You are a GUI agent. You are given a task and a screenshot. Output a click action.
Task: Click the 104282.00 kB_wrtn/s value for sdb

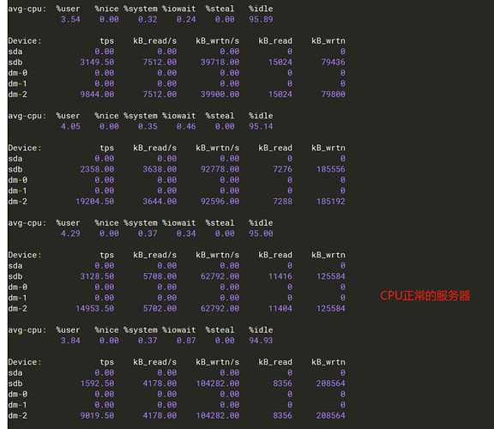218,384
